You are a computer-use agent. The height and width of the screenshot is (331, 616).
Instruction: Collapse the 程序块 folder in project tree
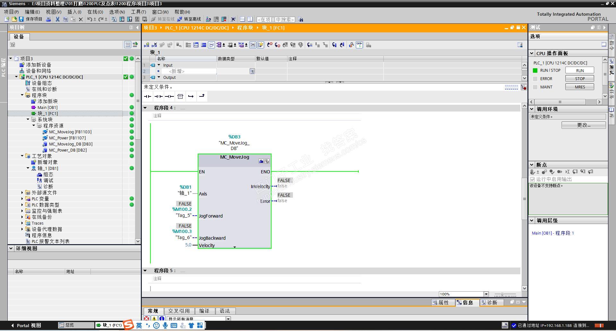click(x=22, y=95)
